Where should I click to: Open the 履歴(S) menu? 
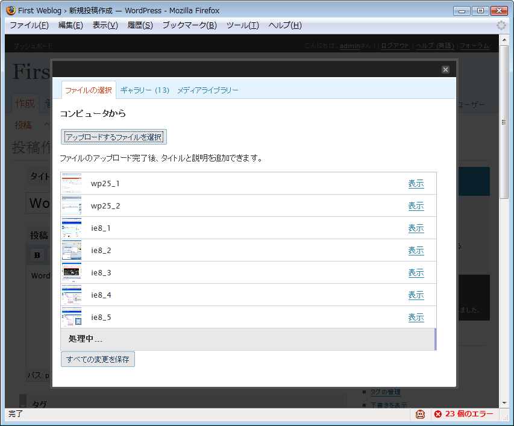coord(140,25)
